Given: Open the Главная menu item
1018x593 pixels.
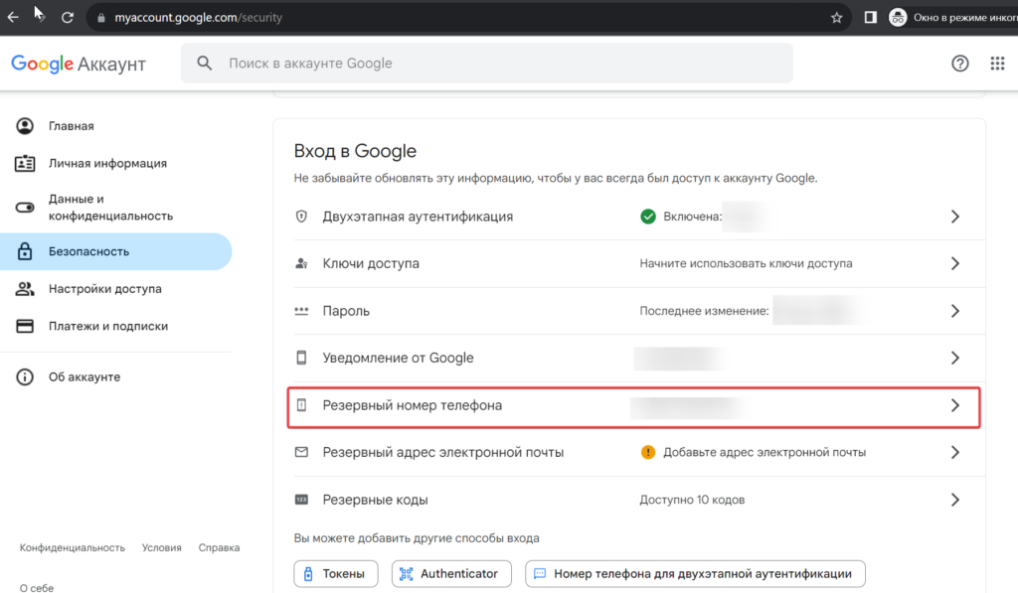Looking at the screenshot, I should click(x=115, y=126).
